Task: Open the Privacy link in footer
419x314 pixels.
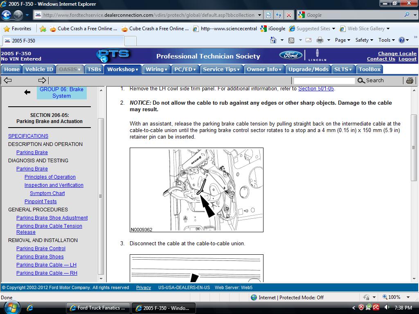Action: click(144, 287)
